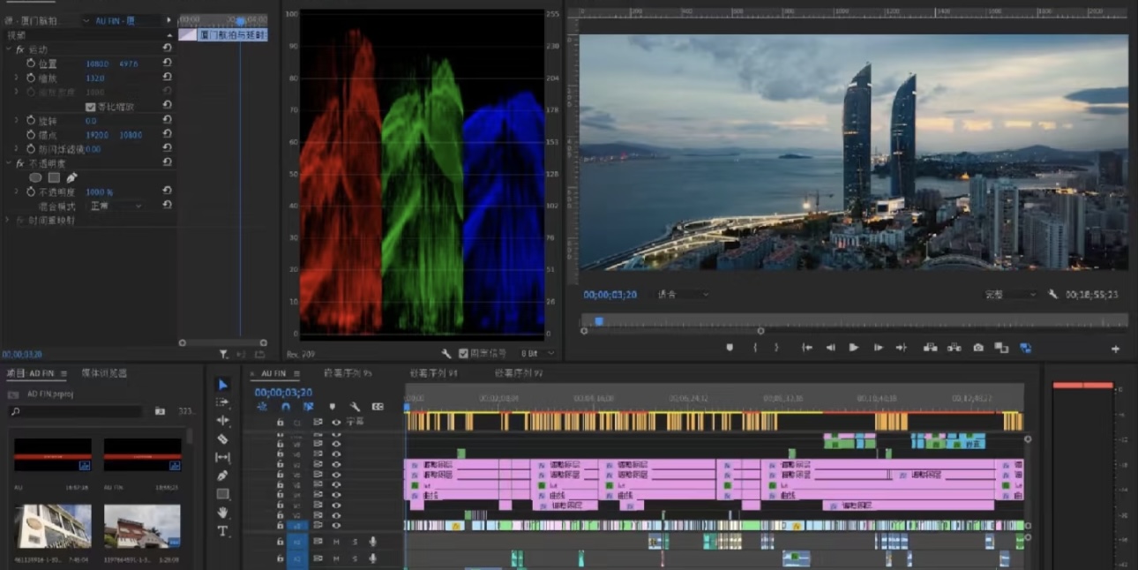The width and height of the screenshot is (1138, 570).
Task: Reset the 位置 position parameter
Action: click(167, 64)
